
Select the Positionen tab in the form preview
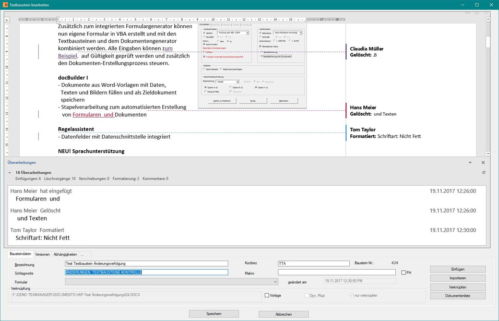coord(215,25)
